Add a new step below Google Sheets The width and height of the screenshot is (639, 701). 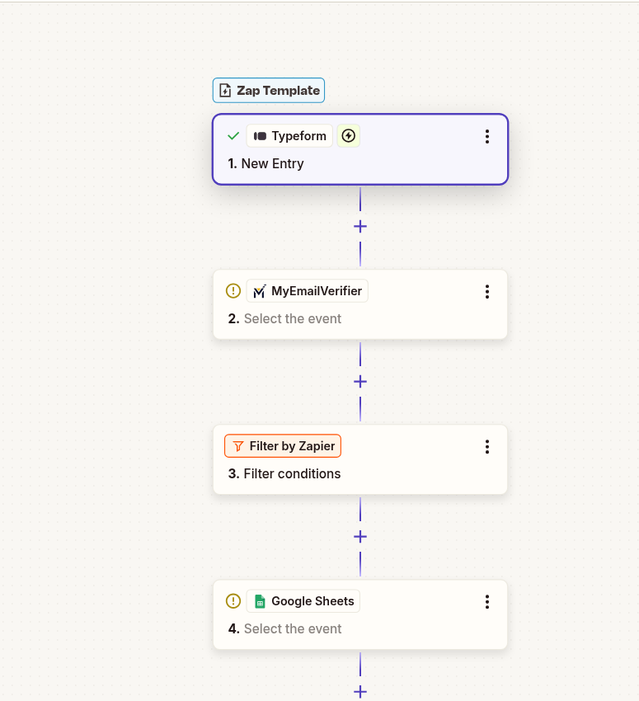click(x=360, y=691)
